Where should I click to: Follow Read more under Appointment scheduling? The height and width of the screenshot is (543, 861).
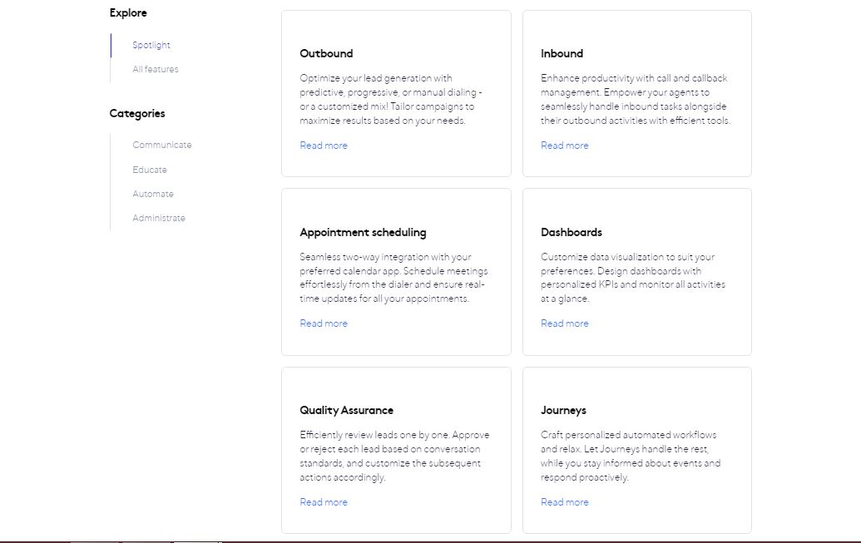point(324,323)
